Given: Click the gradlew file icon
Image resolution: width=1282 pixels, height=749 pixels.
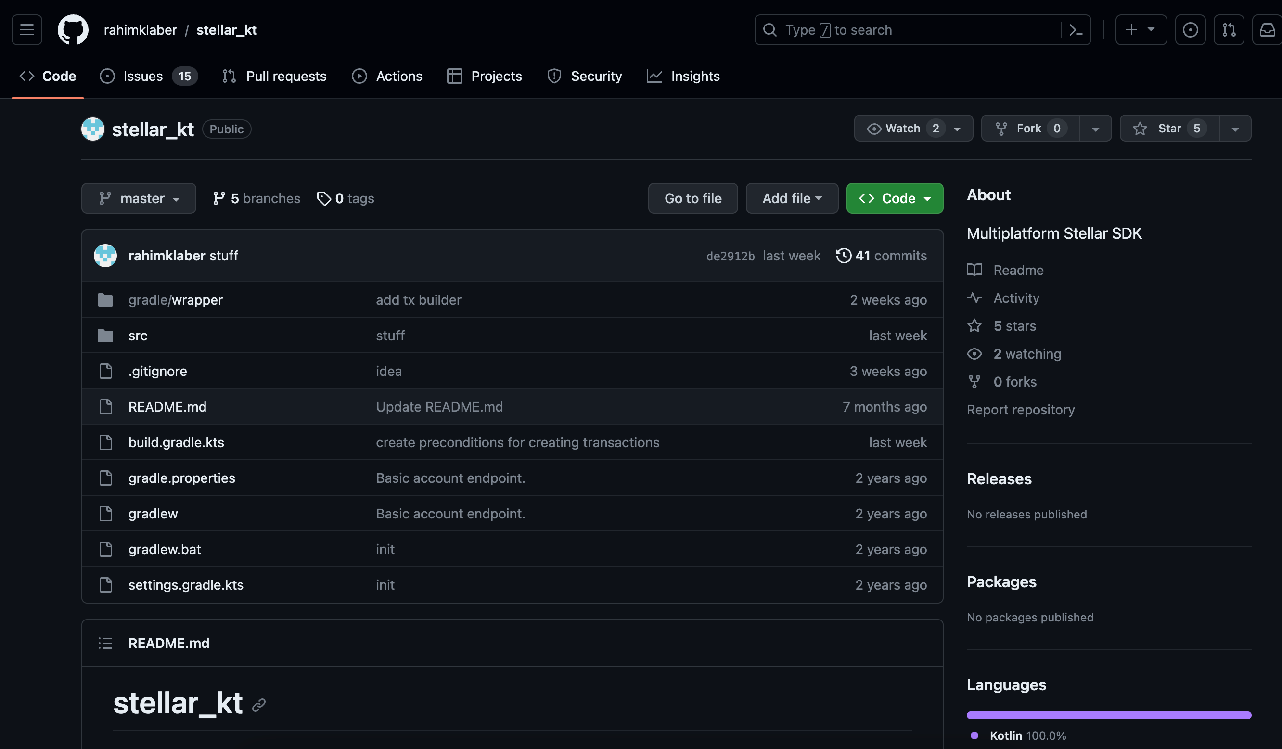Looking at the screenshot, I should [x=106, y=514].
